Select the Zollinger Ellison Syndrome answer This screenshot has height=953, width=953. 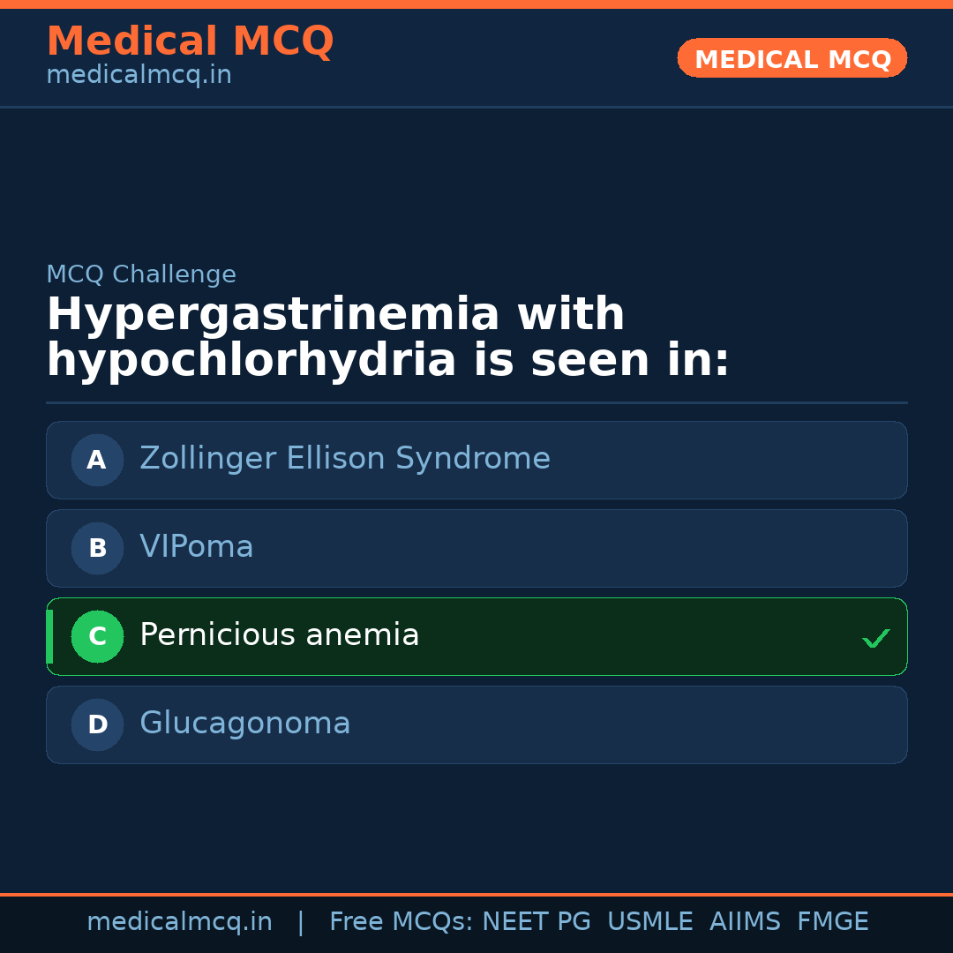tap(345, 459)
